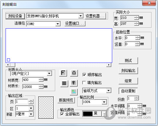The image size is (158, 126).
Task: Click the 结束 button
Action: (128, 81)
